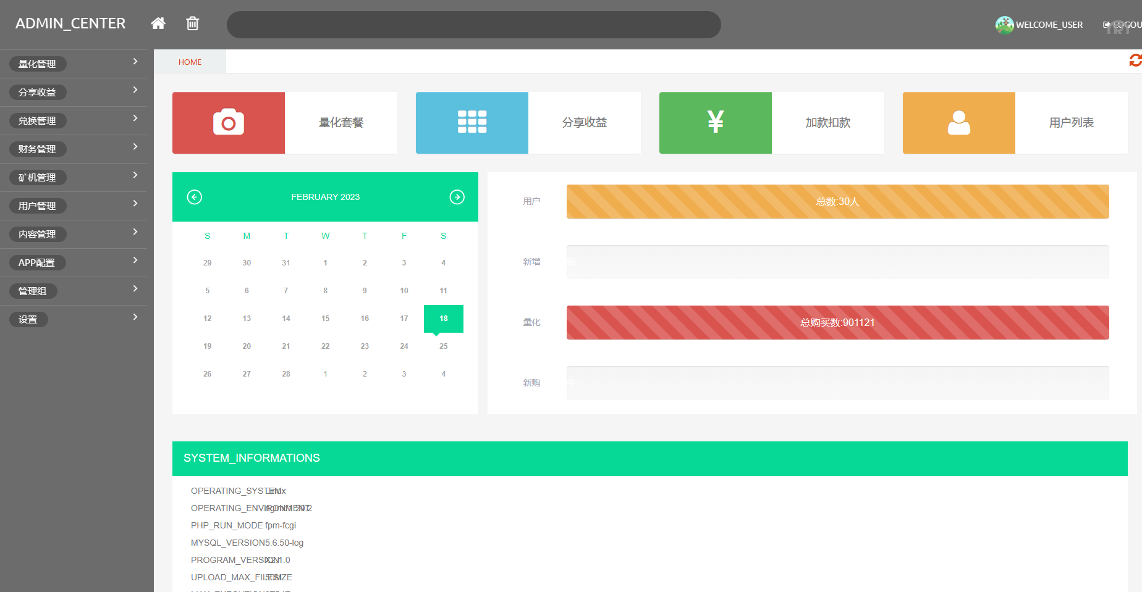Select February 18 in the calendar
The width and height of the screenshot is (1142, 592).
[443, 319]
